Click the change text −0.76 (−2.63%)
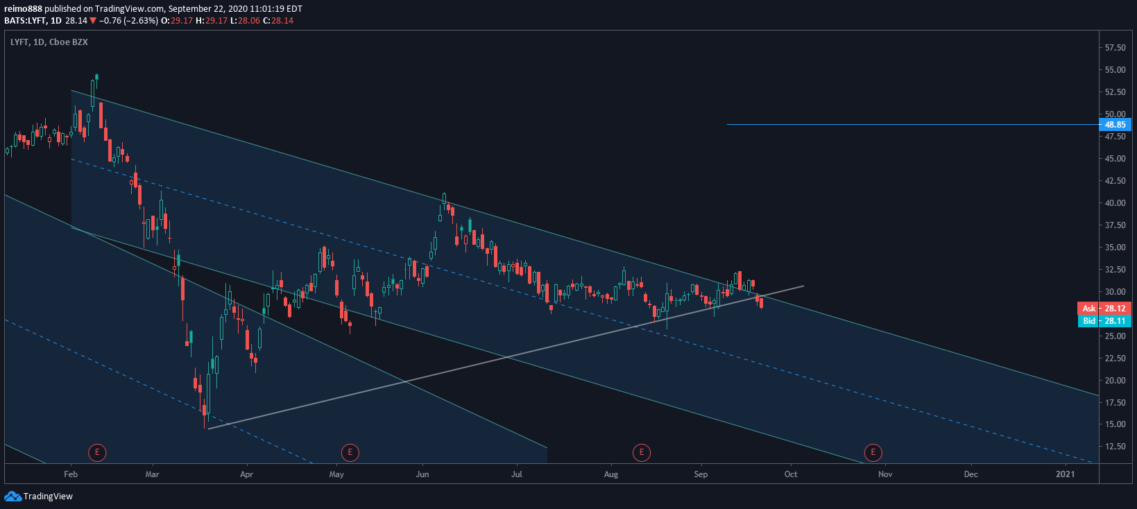This screenshot has height=509, width=1137. pyautogui.click(x=128, y=21)
